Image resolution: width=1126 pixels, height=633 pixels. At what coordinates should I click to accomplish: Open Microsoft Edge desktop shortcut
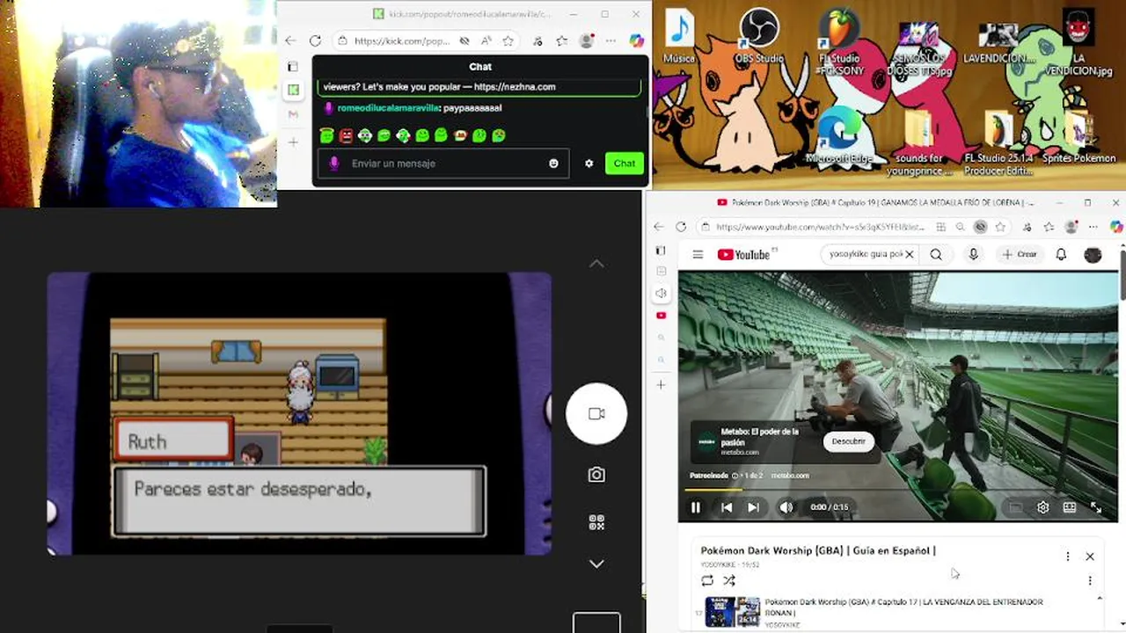coord(838,136)
